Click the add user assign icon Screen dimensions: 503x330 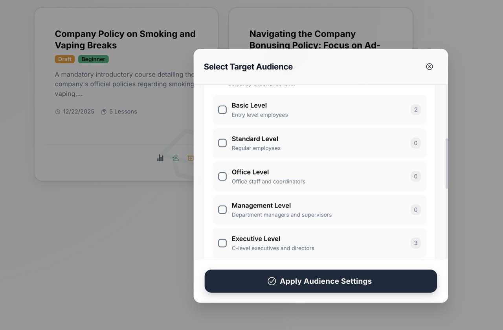coord(176,158)
